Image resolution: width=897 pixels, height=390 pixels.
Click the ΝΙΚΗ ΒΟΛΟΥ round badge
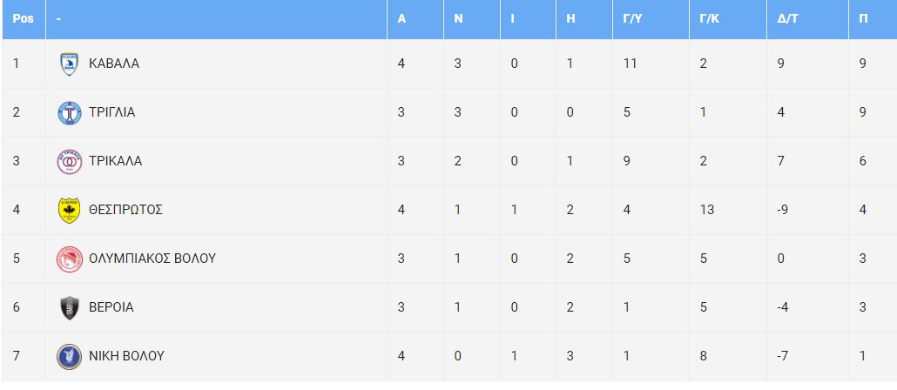coord(69,356)
